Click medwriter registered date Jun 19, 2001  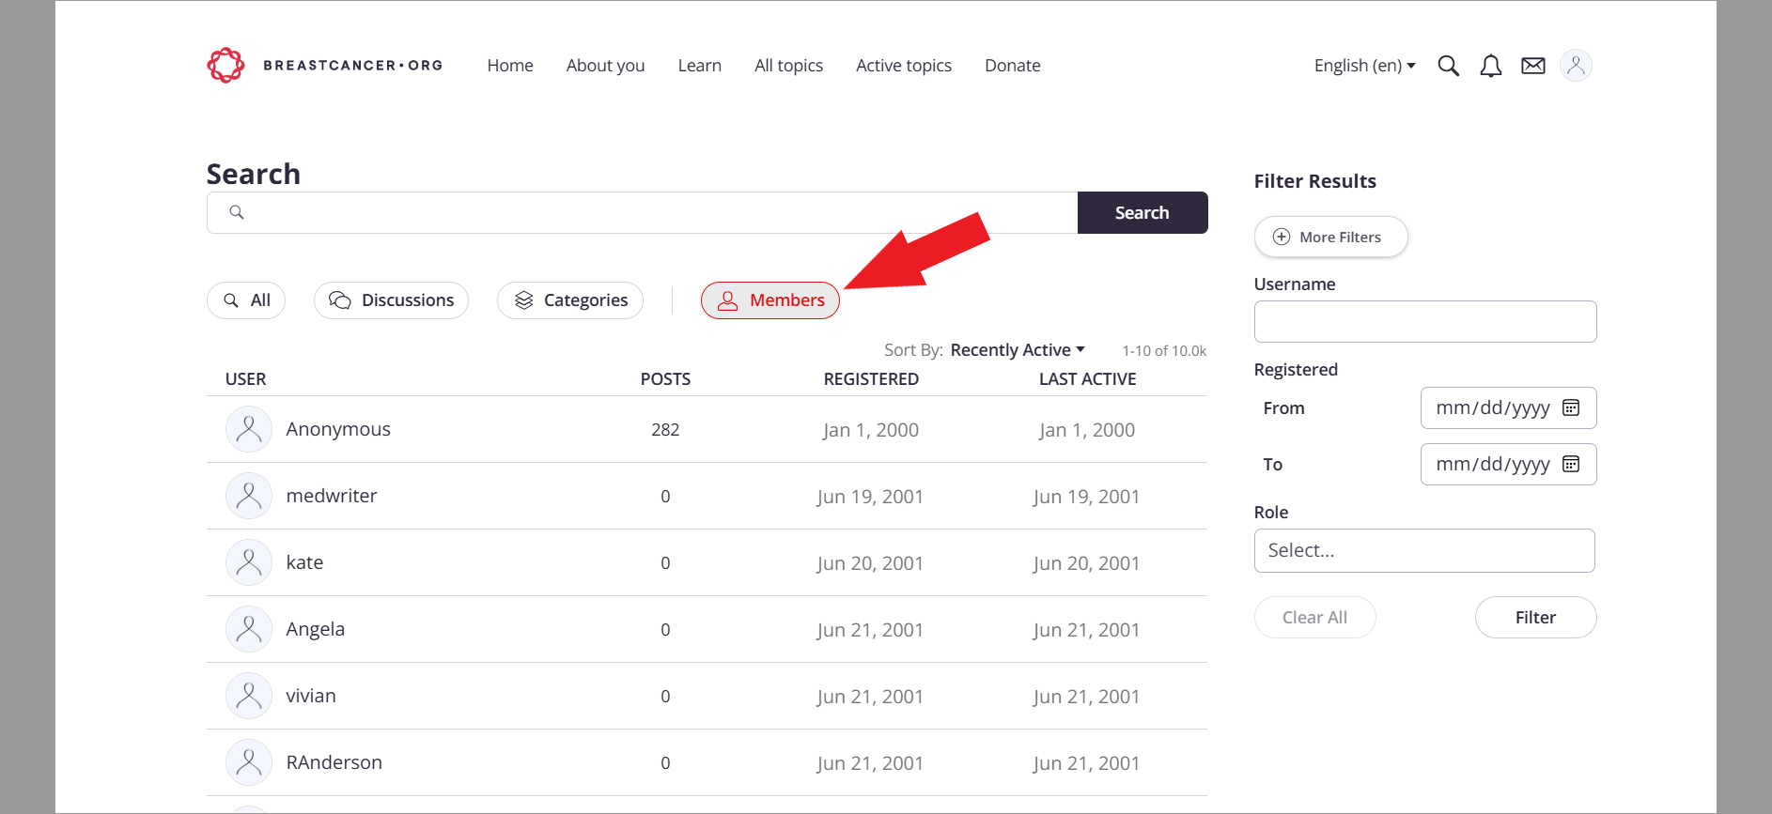click(870, 497)
